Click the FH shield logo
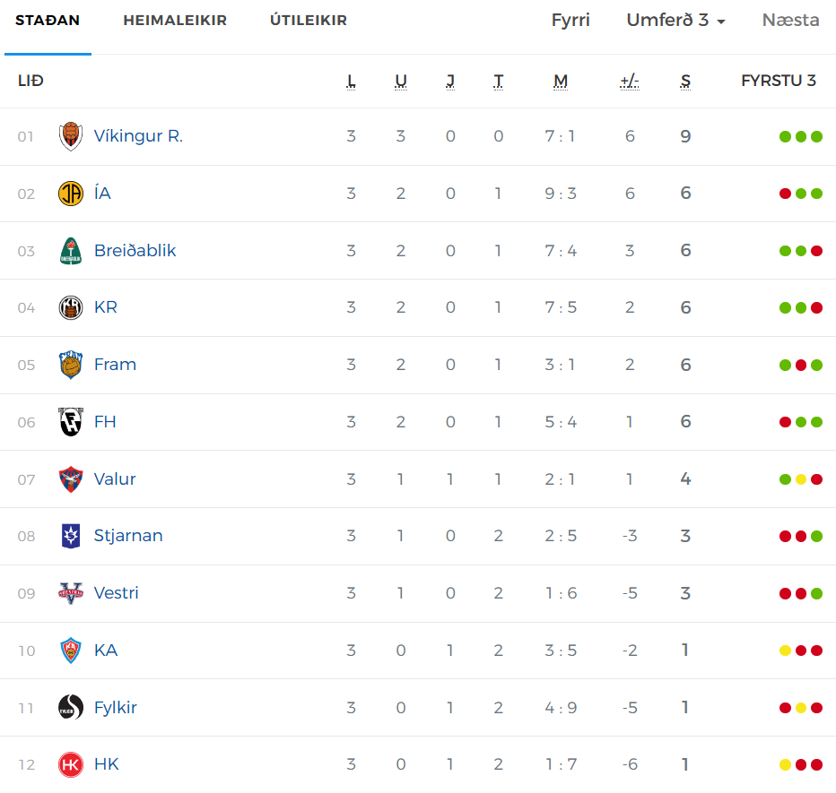This screenshot has width=836, height=793. coord(70,422)
